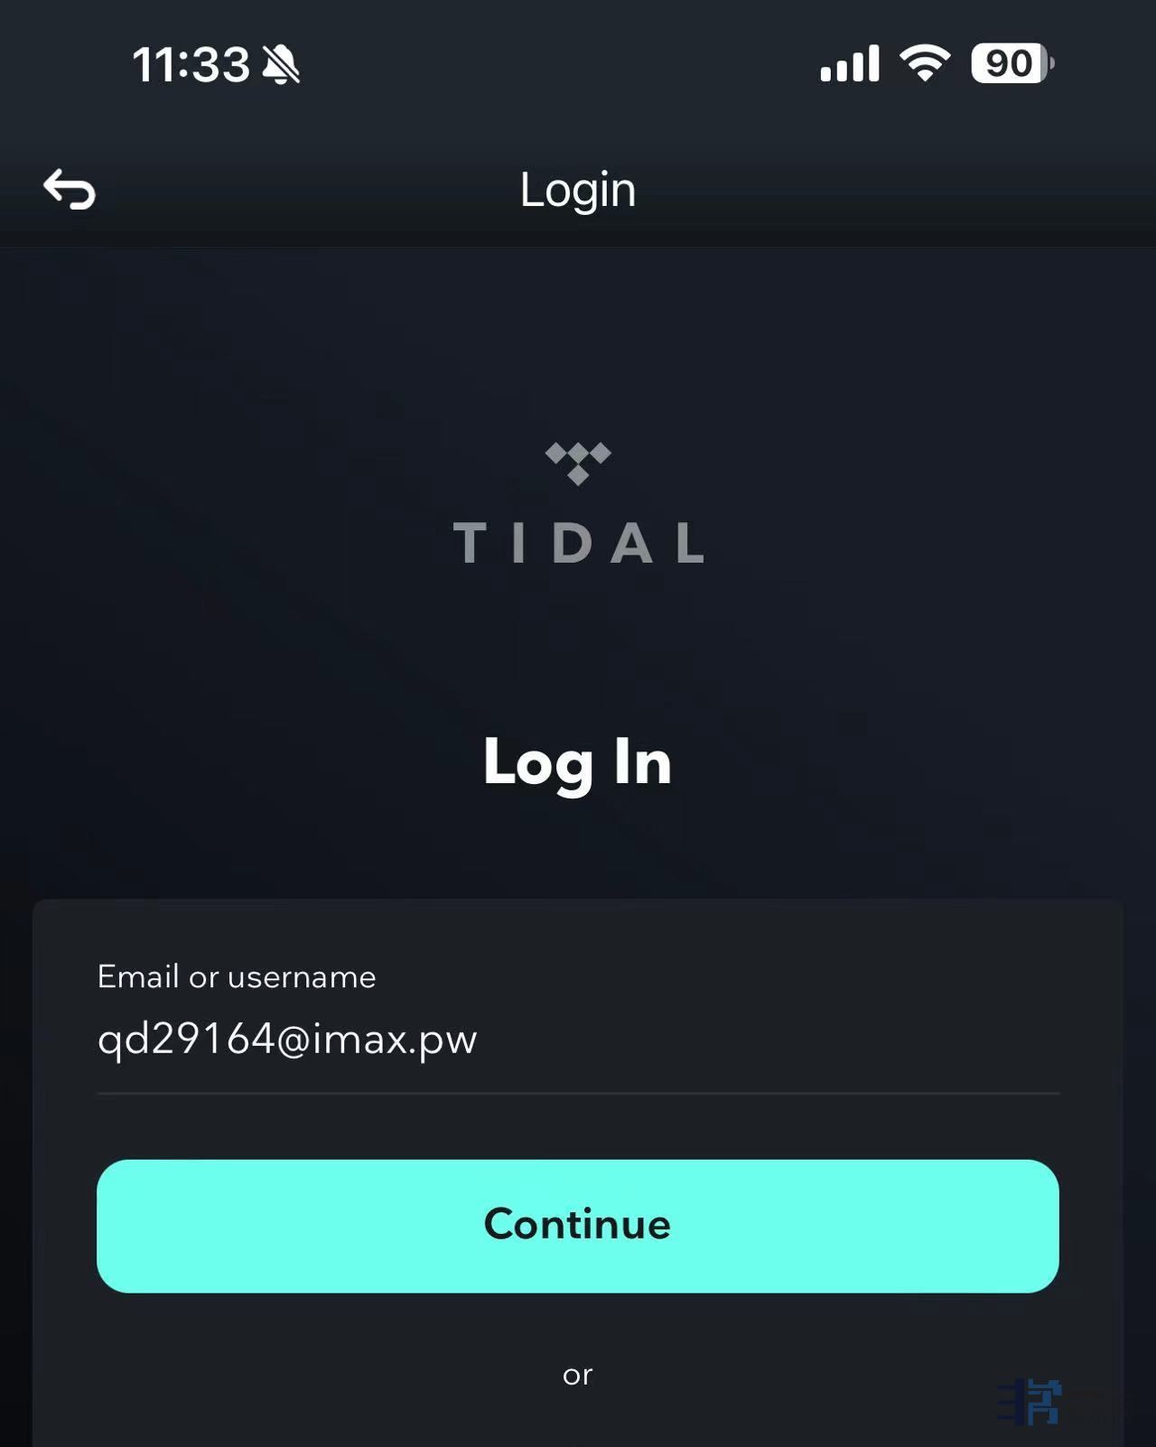Tap the "or" divider text

point(578,1375)
